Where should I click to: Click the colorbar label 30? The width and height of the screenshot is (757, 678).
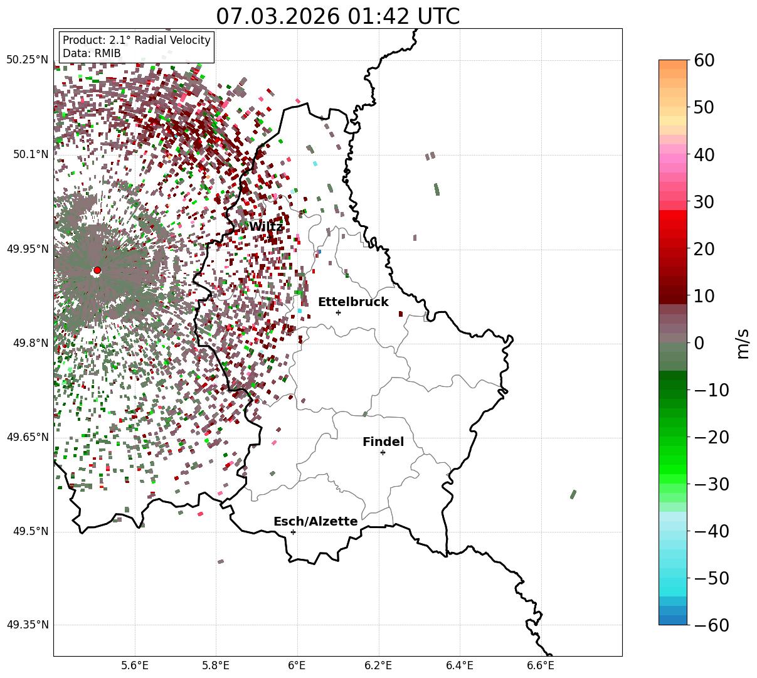point(703,201)
